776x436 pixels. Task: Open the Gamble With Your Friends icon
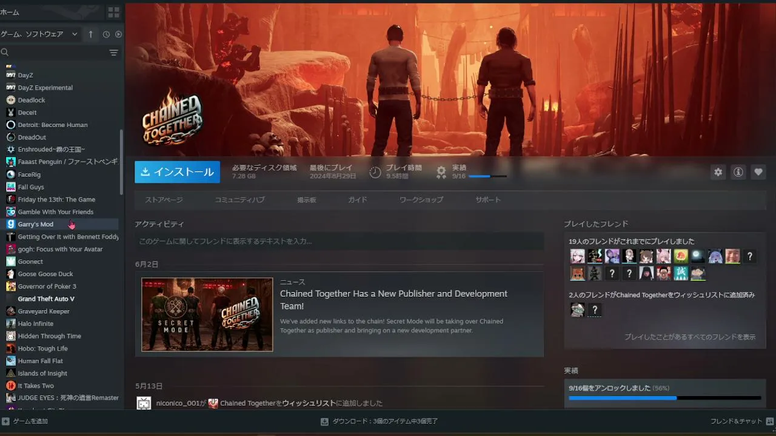click(x=10, y=212)
